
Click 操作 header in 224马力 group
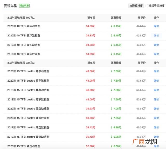(156, 63)
